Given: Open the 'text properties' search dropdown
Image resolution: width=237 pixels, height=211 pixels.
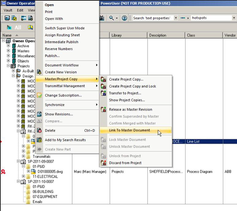Looking at the screenshot, I should point(176,18).
